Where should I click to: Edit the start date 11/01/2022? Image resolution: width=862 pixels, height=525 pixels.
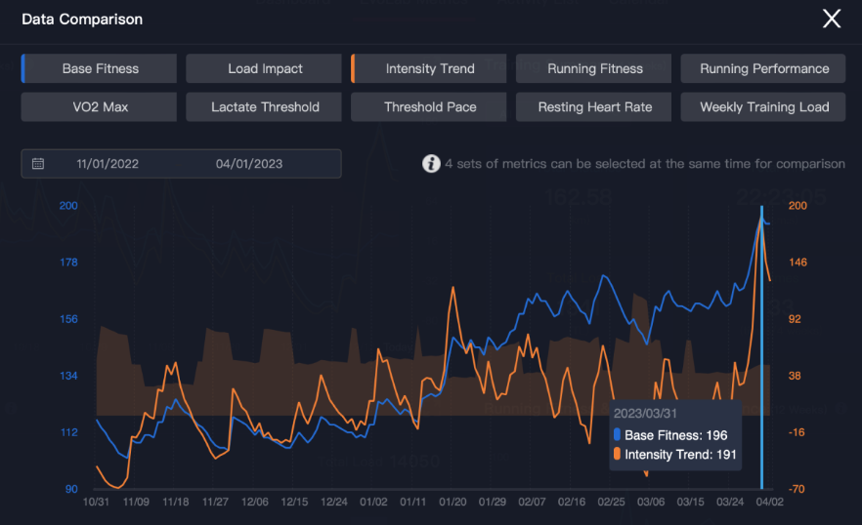108,164
